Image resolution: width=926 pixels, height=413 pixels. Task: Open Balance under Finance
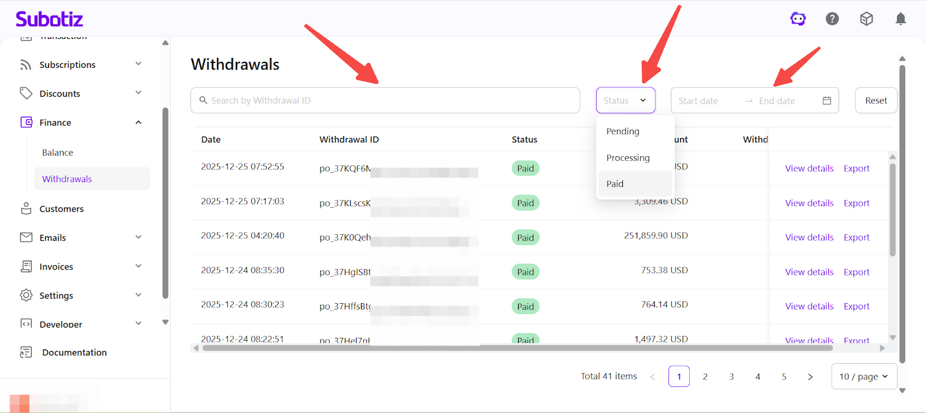point(58,153)
